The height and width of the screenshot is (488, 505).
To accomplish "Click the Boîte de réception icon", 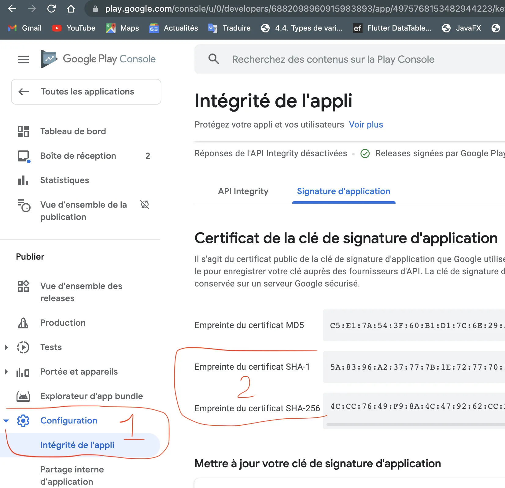I will pos(24,156).
